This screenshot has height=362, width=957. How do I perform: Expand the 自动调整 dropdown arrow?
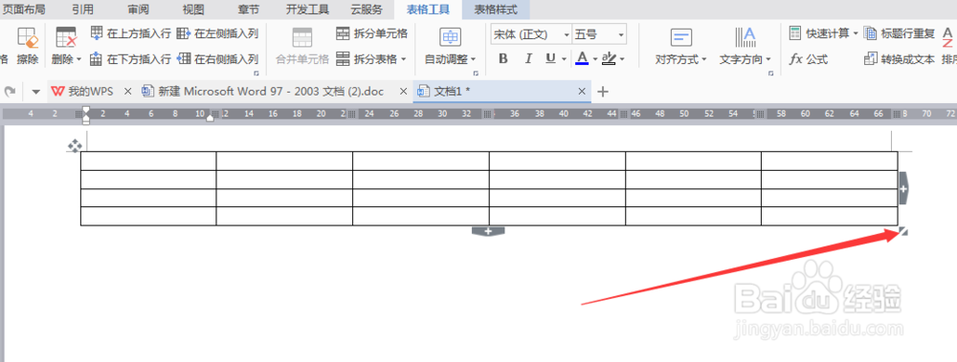coord(474,60)
